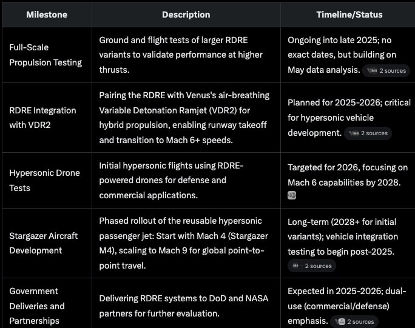Click description about Variable Detonation Ramjet pairing

click(x=184, y=118)
